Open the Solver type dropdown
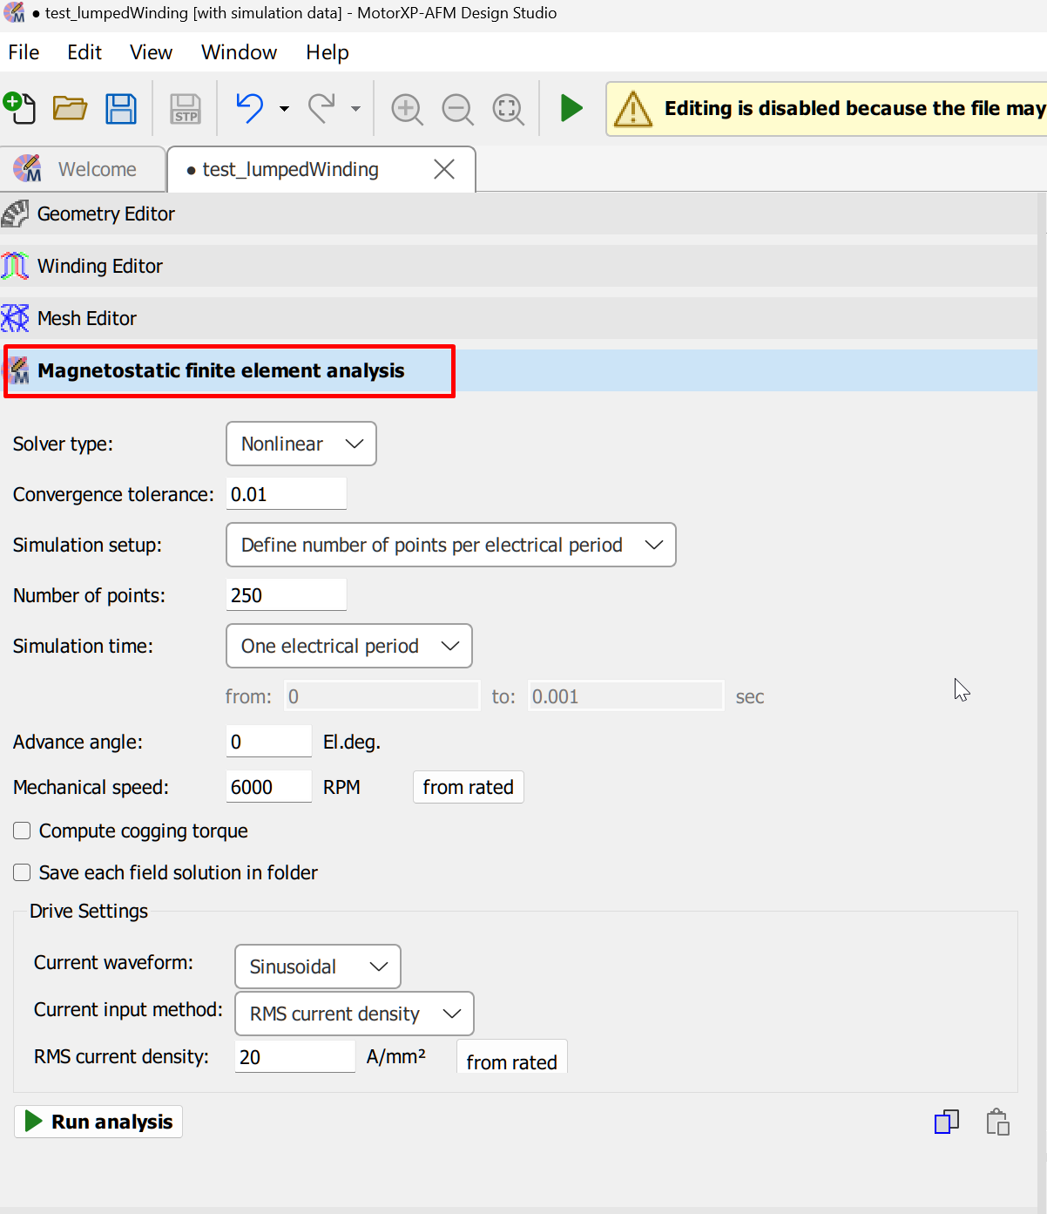The height and width of the screenshot is (1214, 1047). [301, 444]
